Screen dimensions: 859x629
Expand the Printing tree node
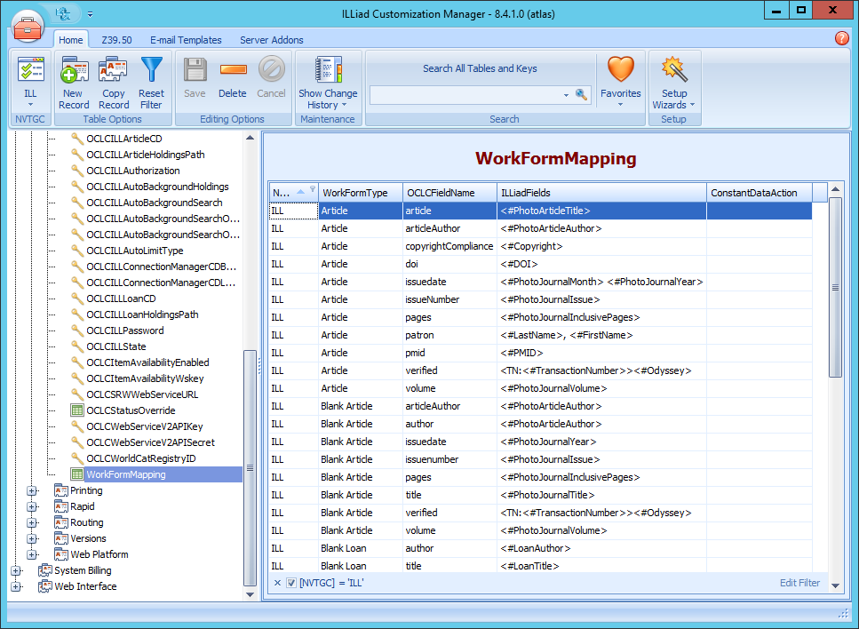click(x=32, y=490)
